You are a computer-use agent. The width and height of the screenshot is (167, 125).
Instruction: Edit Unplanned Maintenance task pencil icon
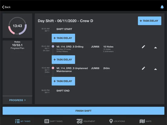pyautogui.click(x=143, y=68)
